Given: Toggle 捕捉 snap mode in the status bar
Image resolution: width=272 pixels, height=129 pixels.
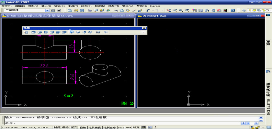Looking at the screenshot, I should [x=57, y=127].
